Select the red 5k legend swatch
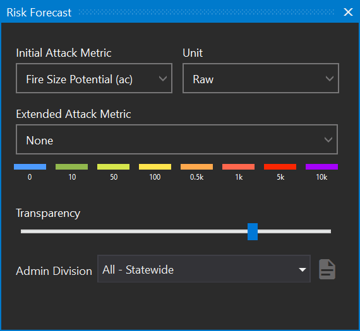Viewport: 360px width, 331px height. [x=280, y=166]
